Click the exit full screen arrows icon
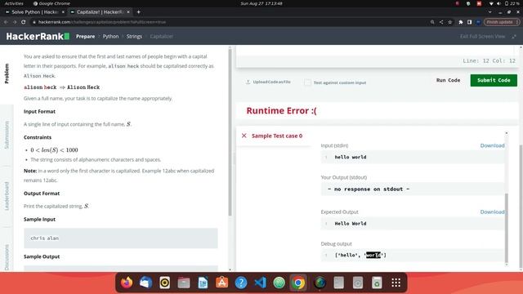 [x=514, y=36]
